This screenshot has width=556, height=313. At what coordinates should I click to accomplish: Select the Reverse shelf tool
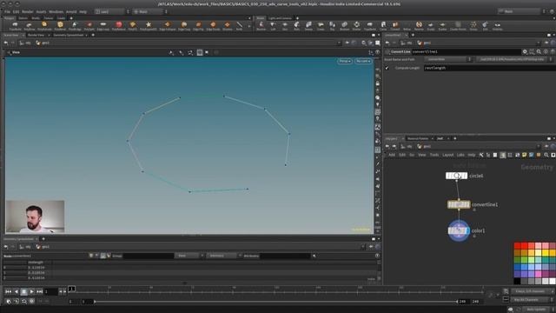click(x=419, y=25)
